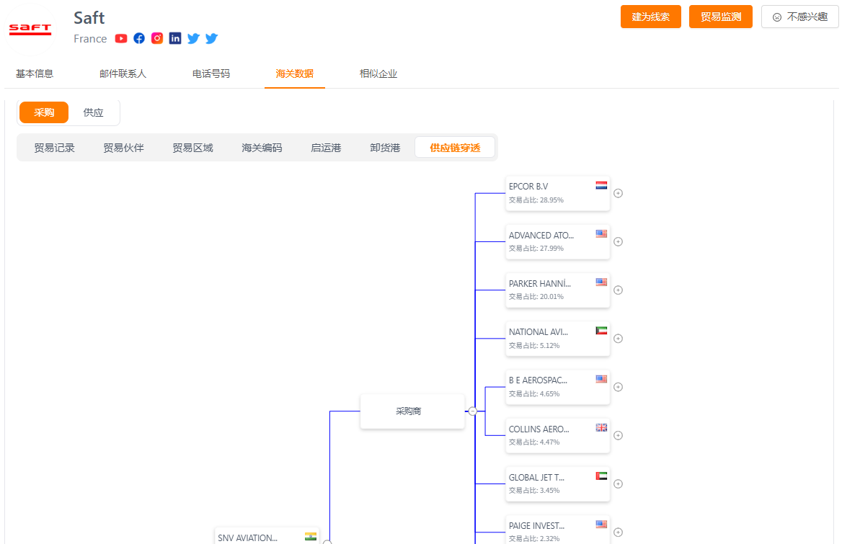Screen dimensions: 842x544
Task: Expand the ADVANCED ATO... node
Action: point(618,242)
